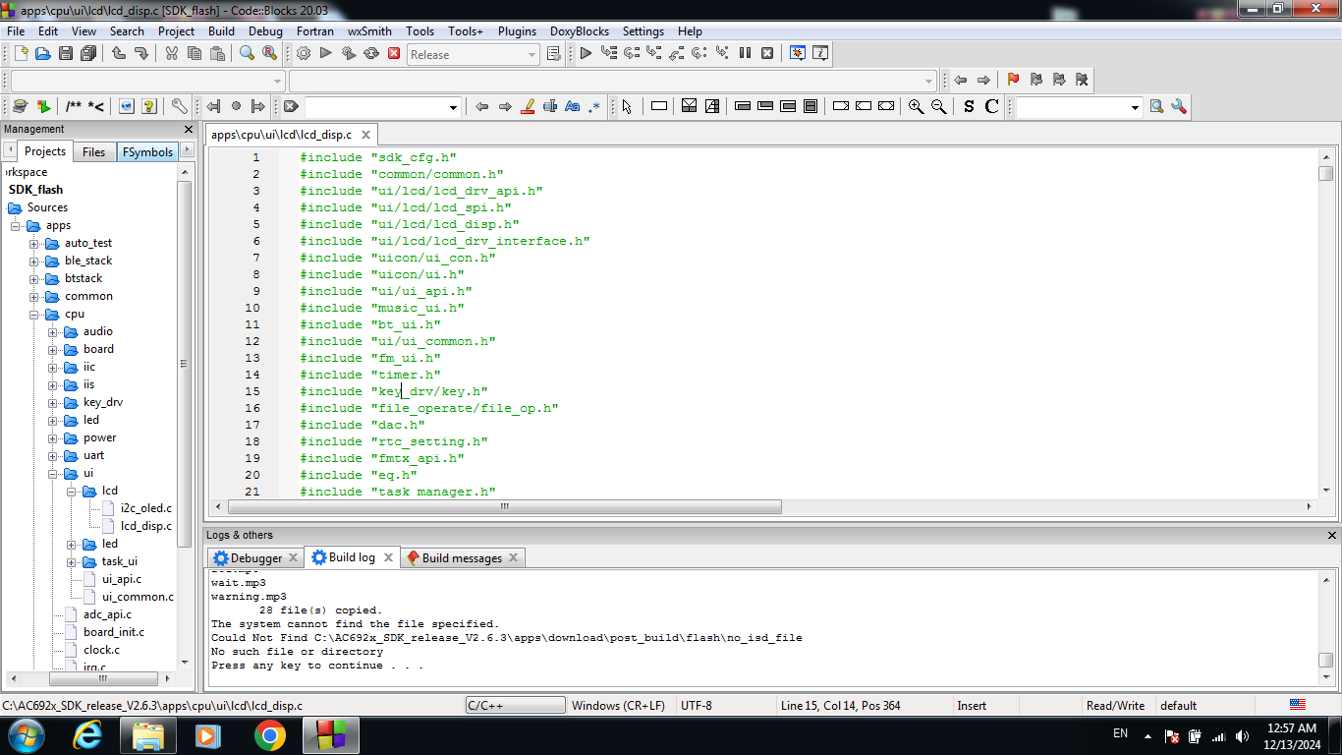Image resolution: width=1342 pixels, height=755 pixels.
Task: Open the Debug menu
Action: point(265,30)
